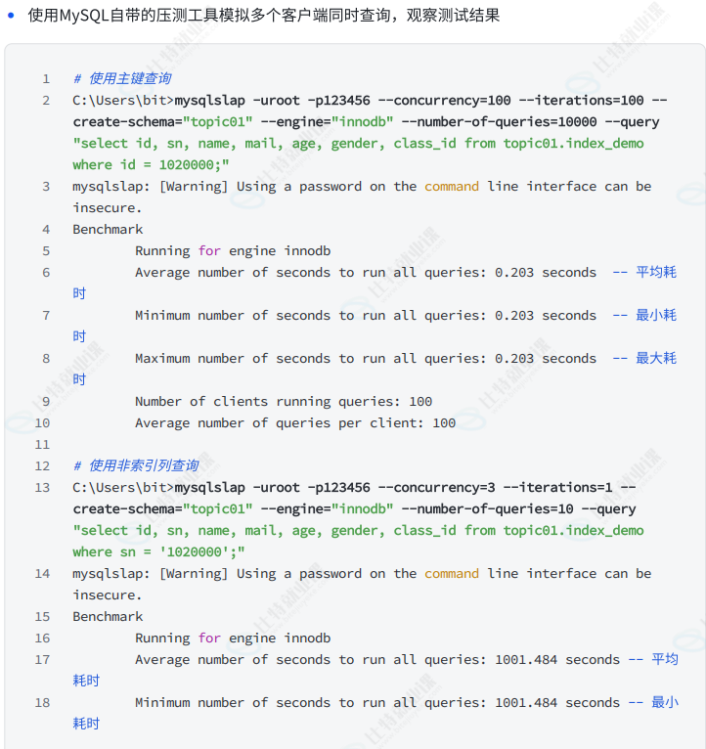Click 'where sn = '1020000';"' query text
Image resolution: width=706 pixels, height=749 pixels.
[x=158, y=551]
